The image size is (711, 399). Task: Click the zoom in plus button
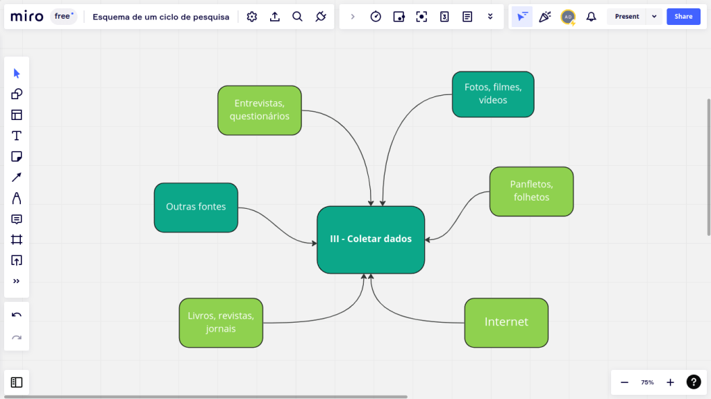(670, 382)
